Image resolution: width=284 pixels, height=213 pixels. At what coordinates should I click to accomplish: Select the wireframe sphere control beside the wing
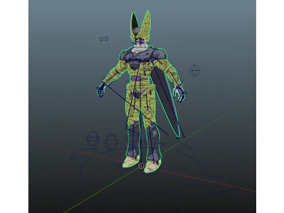click(195, 70)
